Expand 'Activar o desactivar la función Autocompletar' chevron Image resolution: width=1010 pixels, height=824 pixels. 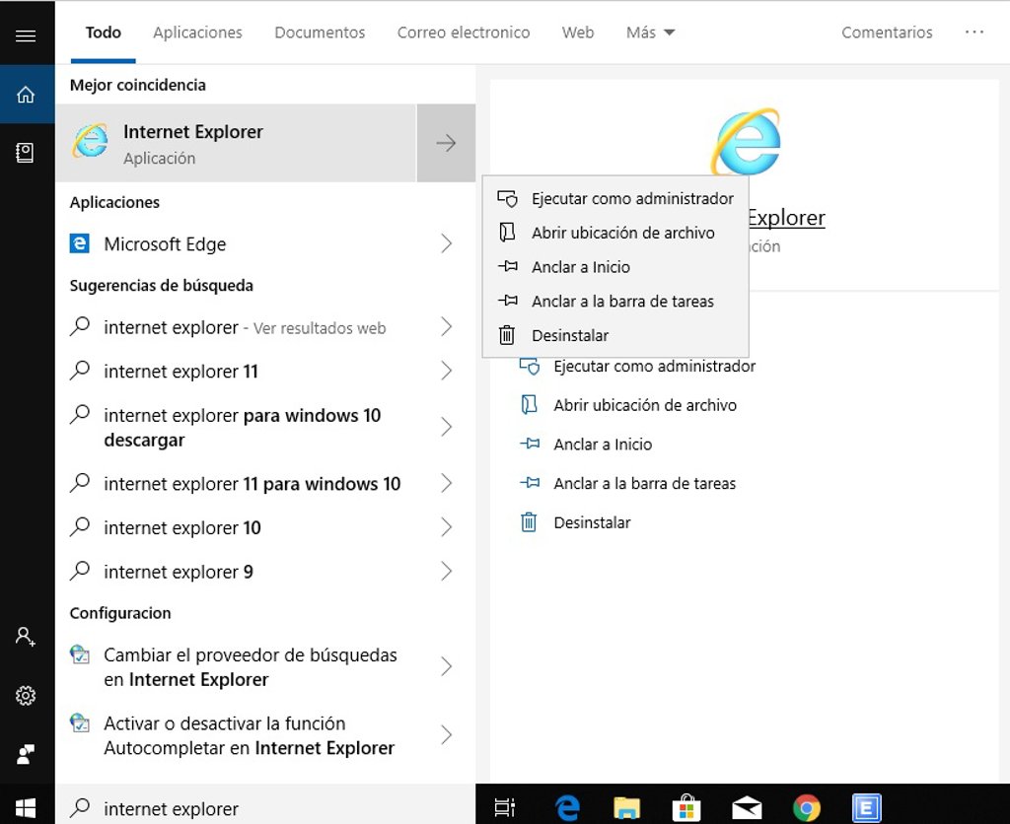point(447,734)
